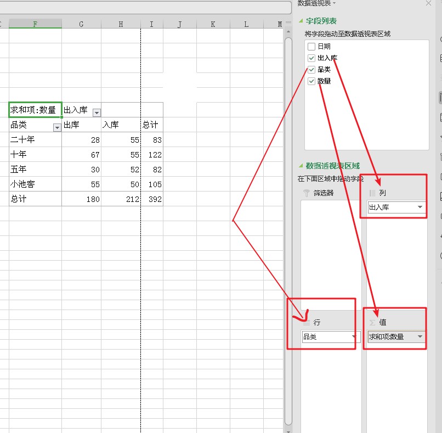
Task: Select the 五年 row label
Action: (35, 169)
